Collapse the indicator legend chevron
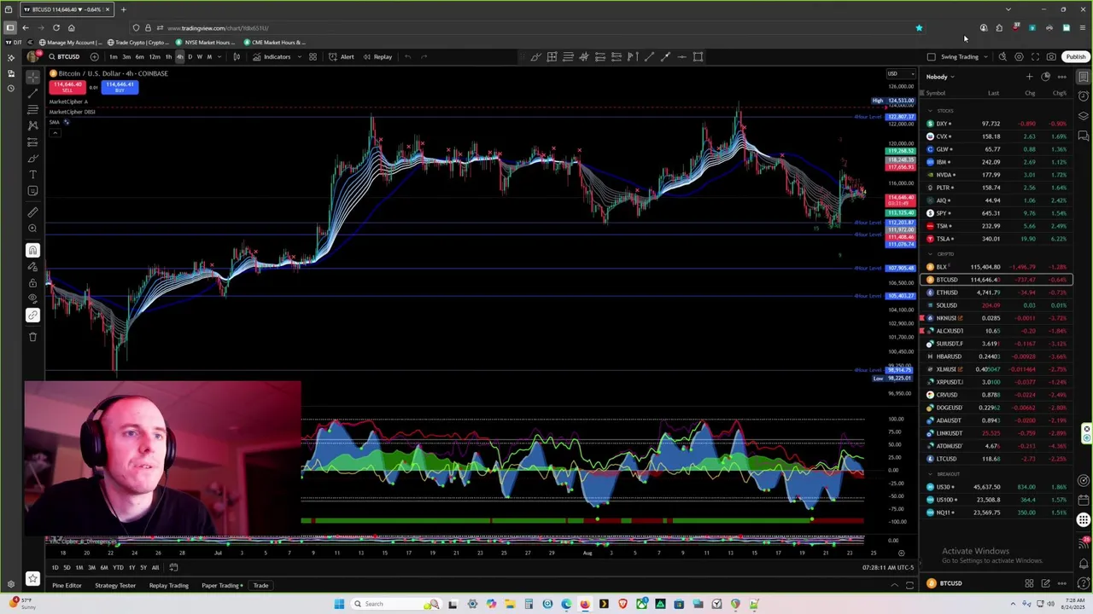This screenshot has height=614, width=1093. [x=53, y=132]
